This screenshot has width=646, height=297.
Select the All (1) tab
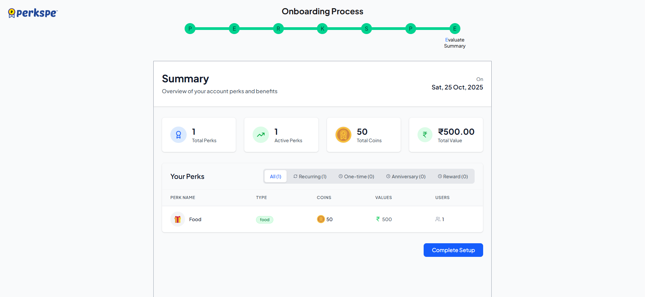pos(275,177)
